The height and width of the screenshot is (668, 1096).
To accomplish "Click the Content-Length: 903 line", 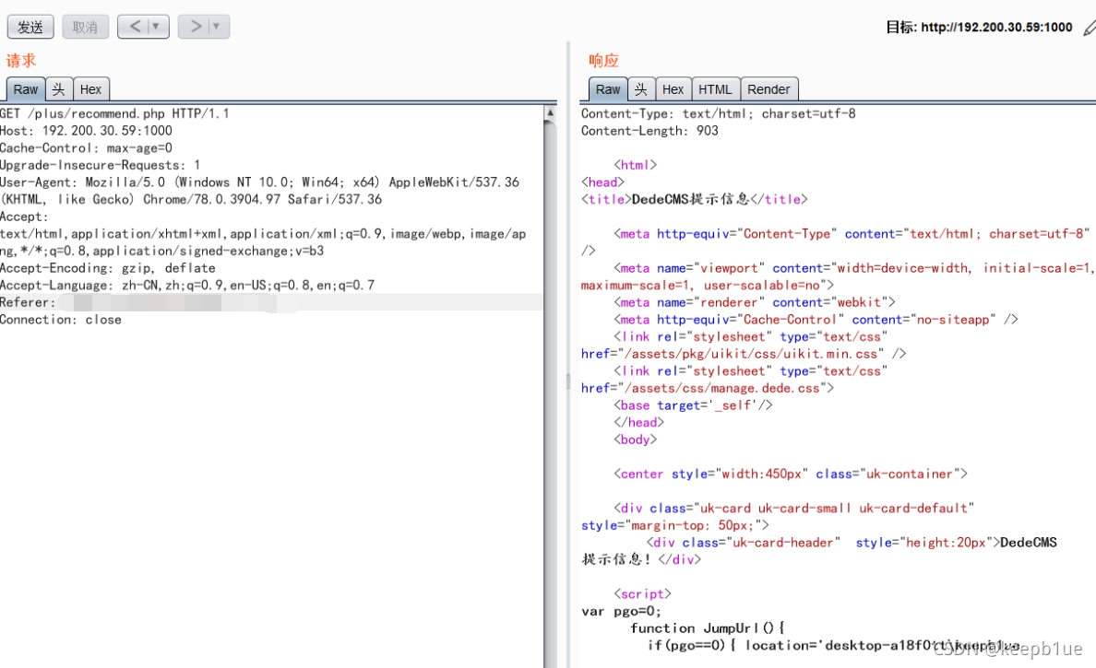I will (649, 131).
